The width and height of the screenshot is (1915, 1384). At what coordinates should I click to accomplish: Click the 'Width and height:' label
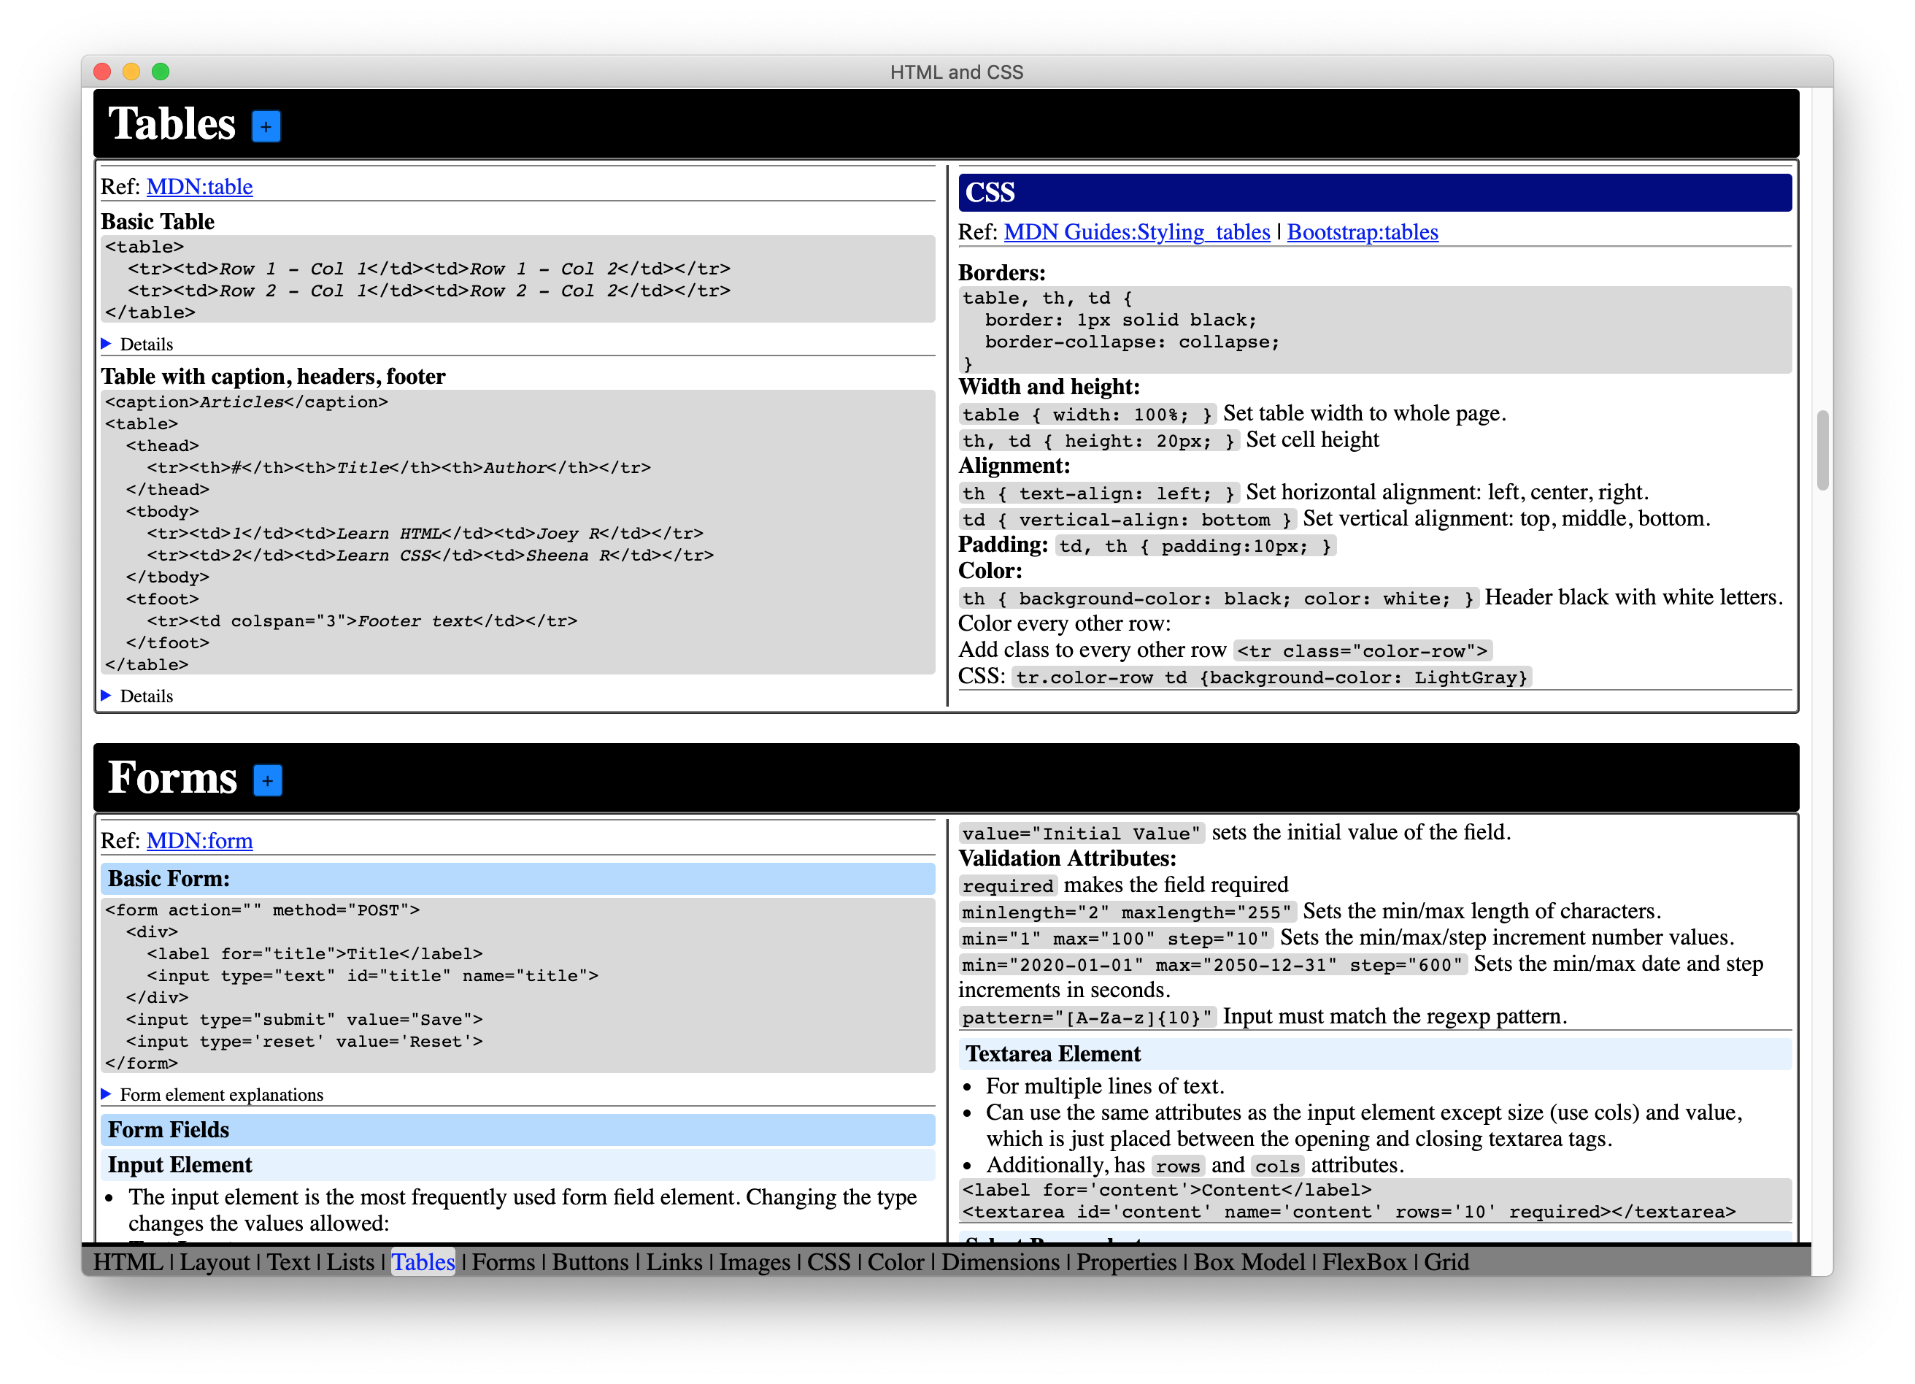[x=1048, y=387]
